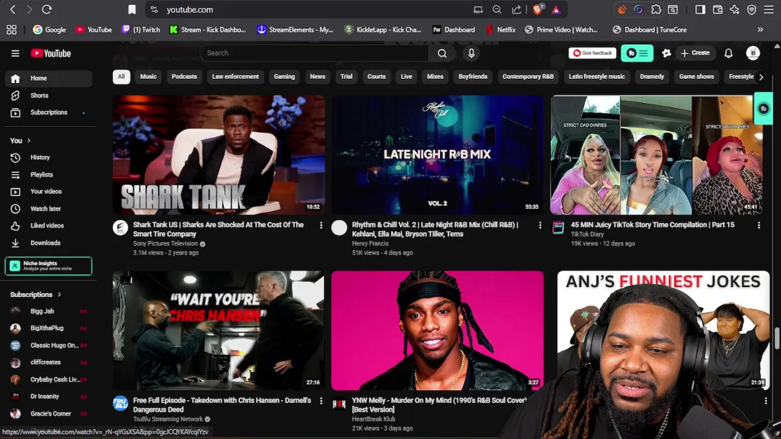The width and height of the screenshot is (781, 439).
Task: Go to Home in the sidebar
Action: click(48, 78)
